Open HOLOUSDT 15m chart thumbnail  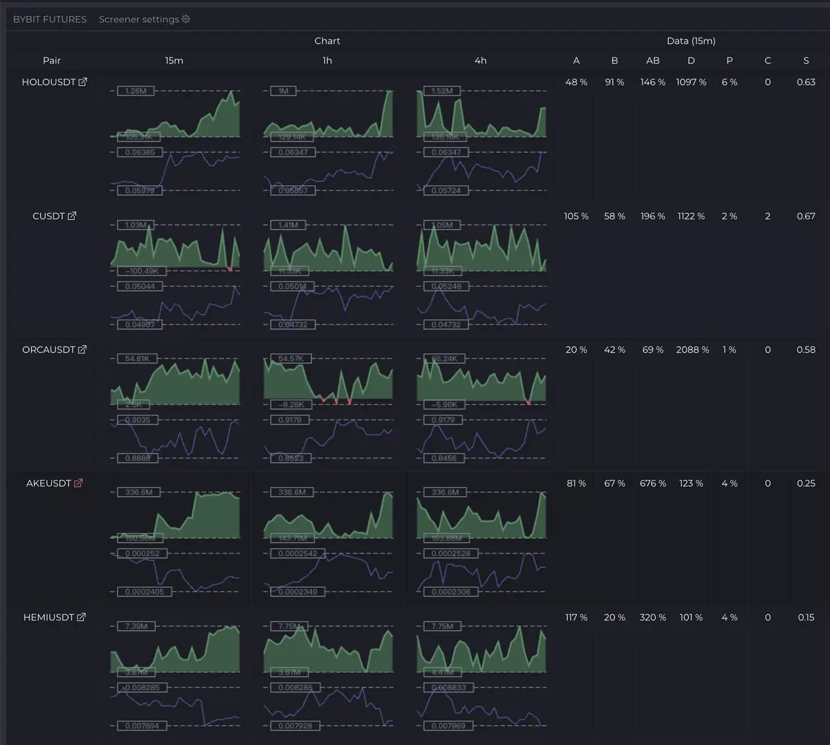tap(174, 138)
